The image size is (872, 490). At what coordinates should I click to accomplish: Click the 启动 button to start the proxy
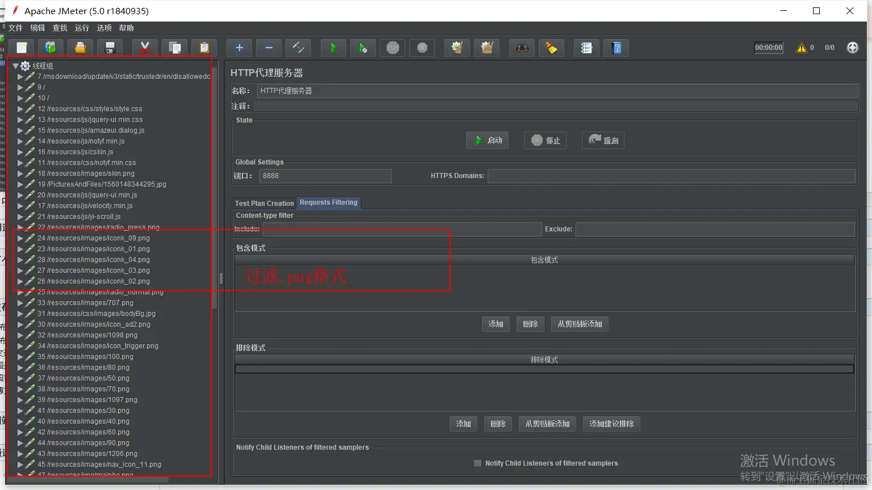[488, 140]
